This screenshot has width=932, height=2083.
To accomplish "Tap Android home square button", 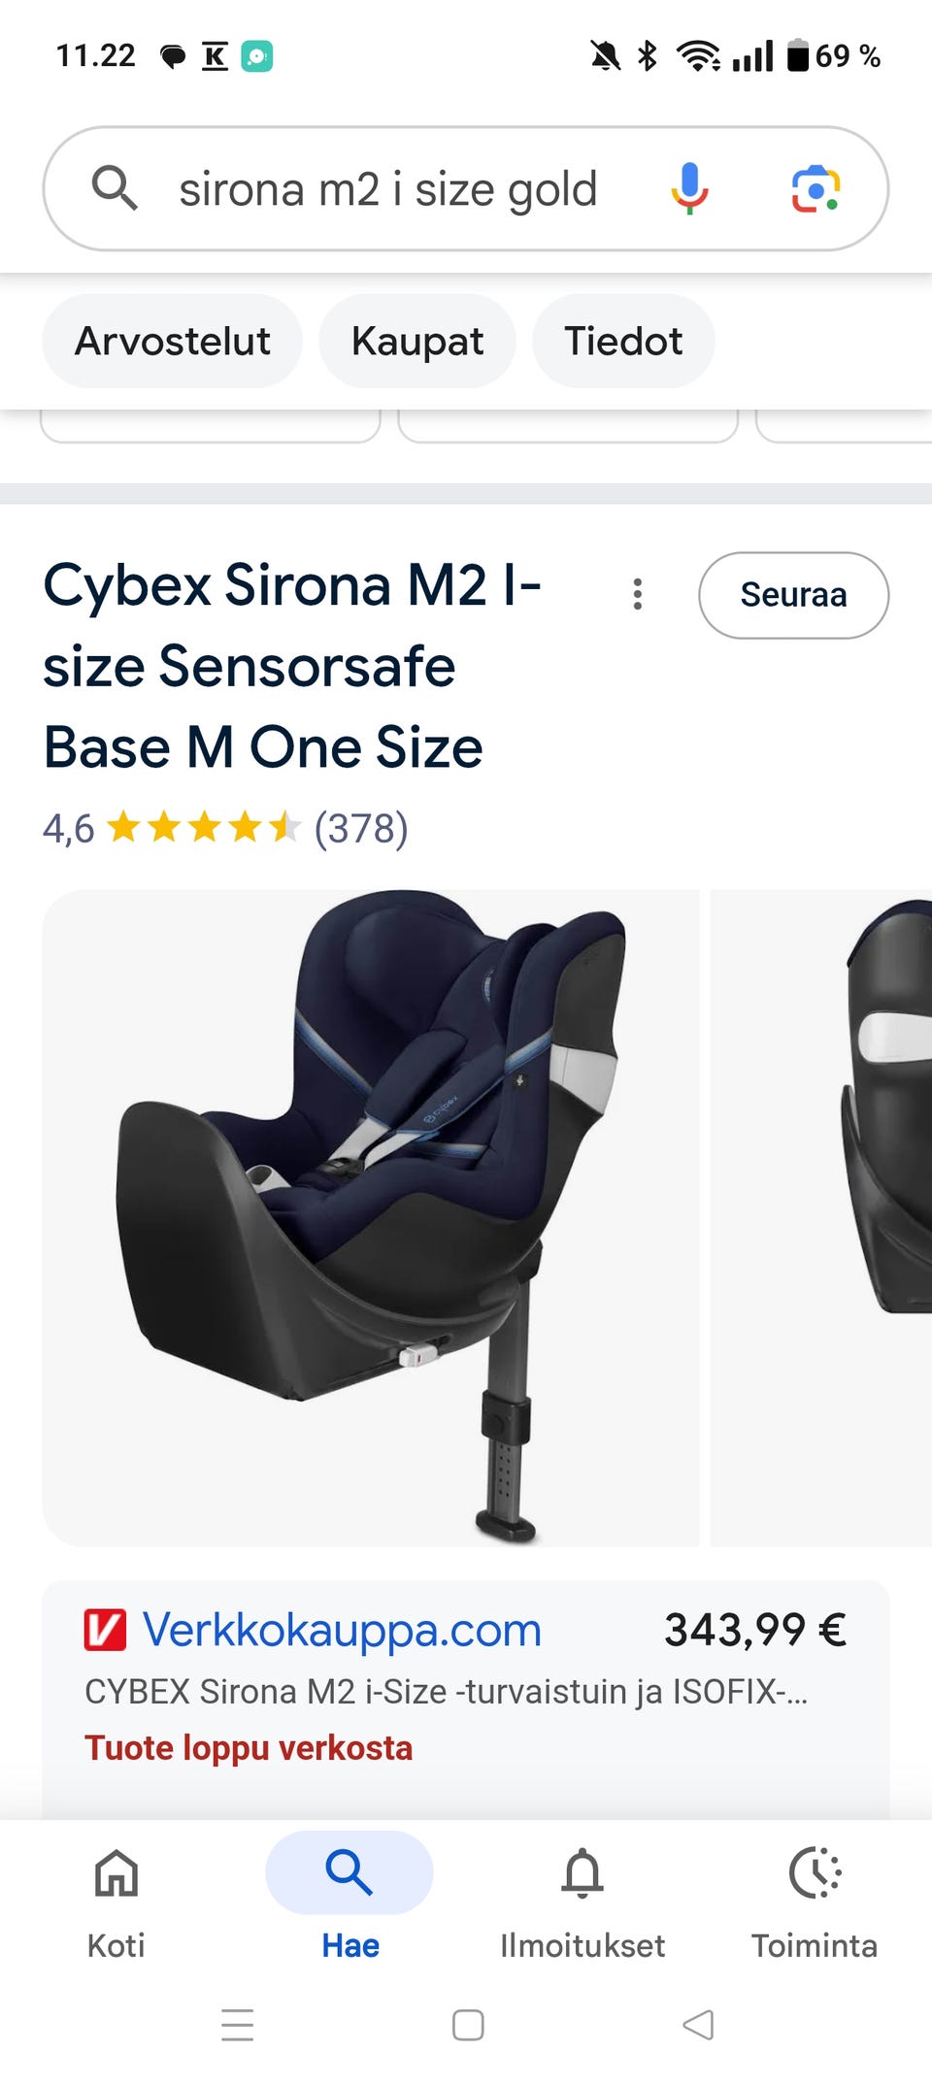I will click(x=468, y=2025).
